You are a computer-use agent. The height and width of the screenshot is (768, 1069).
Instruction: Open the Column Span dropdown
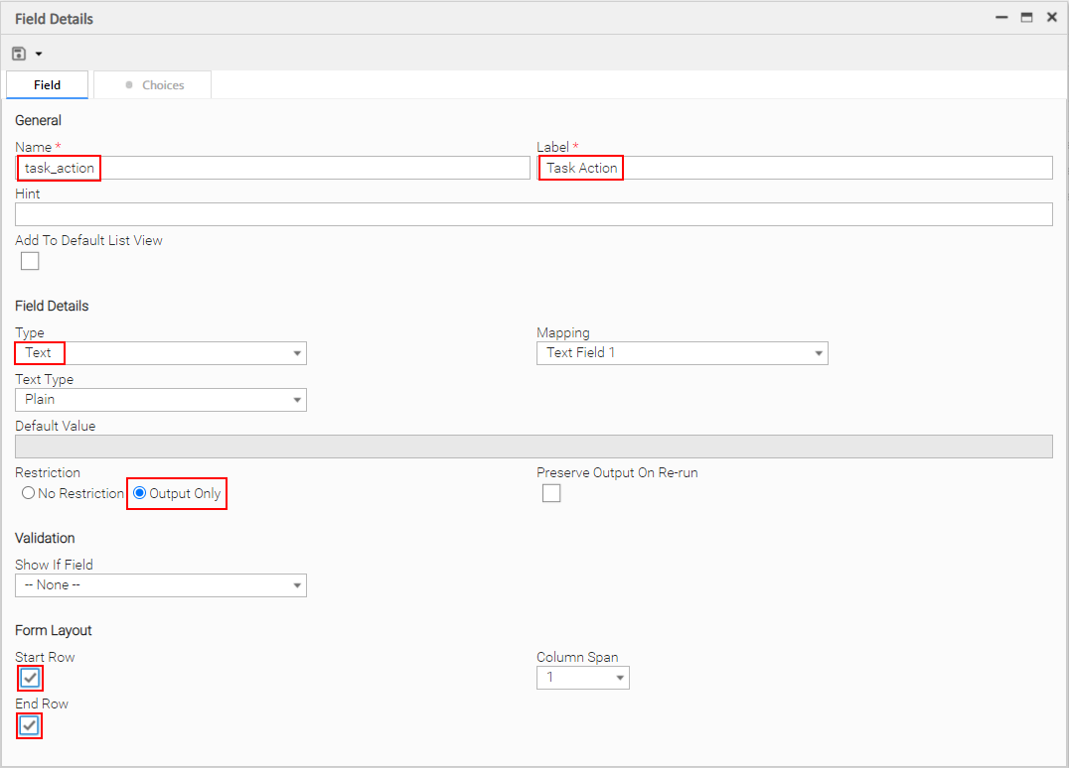[x=583, y=678]
